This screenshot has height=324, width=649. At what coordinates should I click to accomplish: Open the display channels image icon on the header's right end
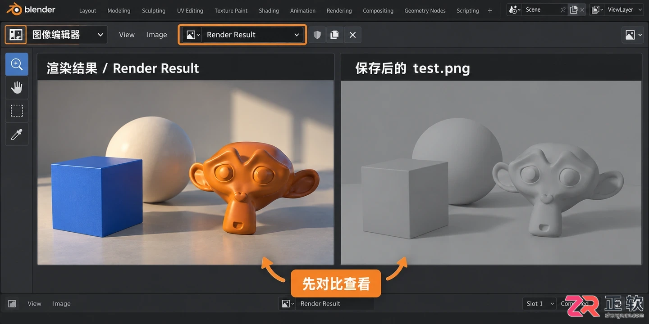coord(632,35)
